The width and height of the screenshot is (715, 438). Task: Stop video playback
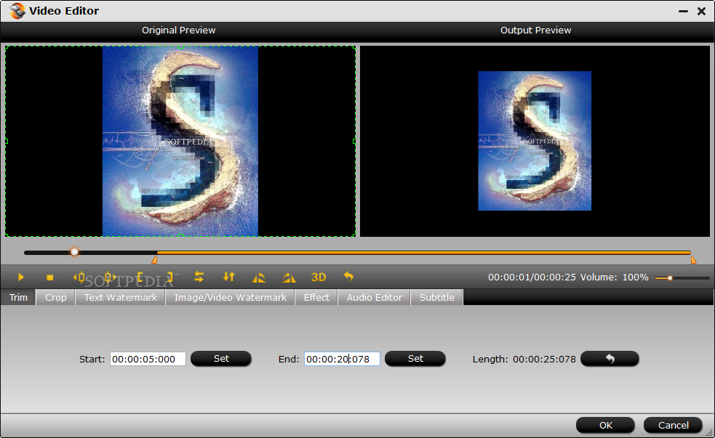(49, 277)
